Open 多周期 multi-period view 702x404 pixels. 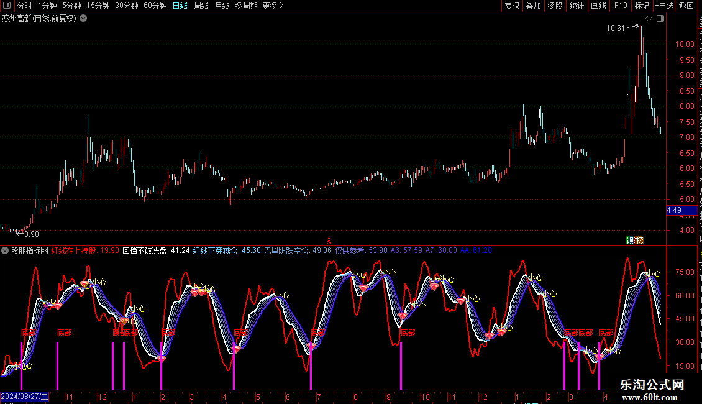[x=246, y=6]
